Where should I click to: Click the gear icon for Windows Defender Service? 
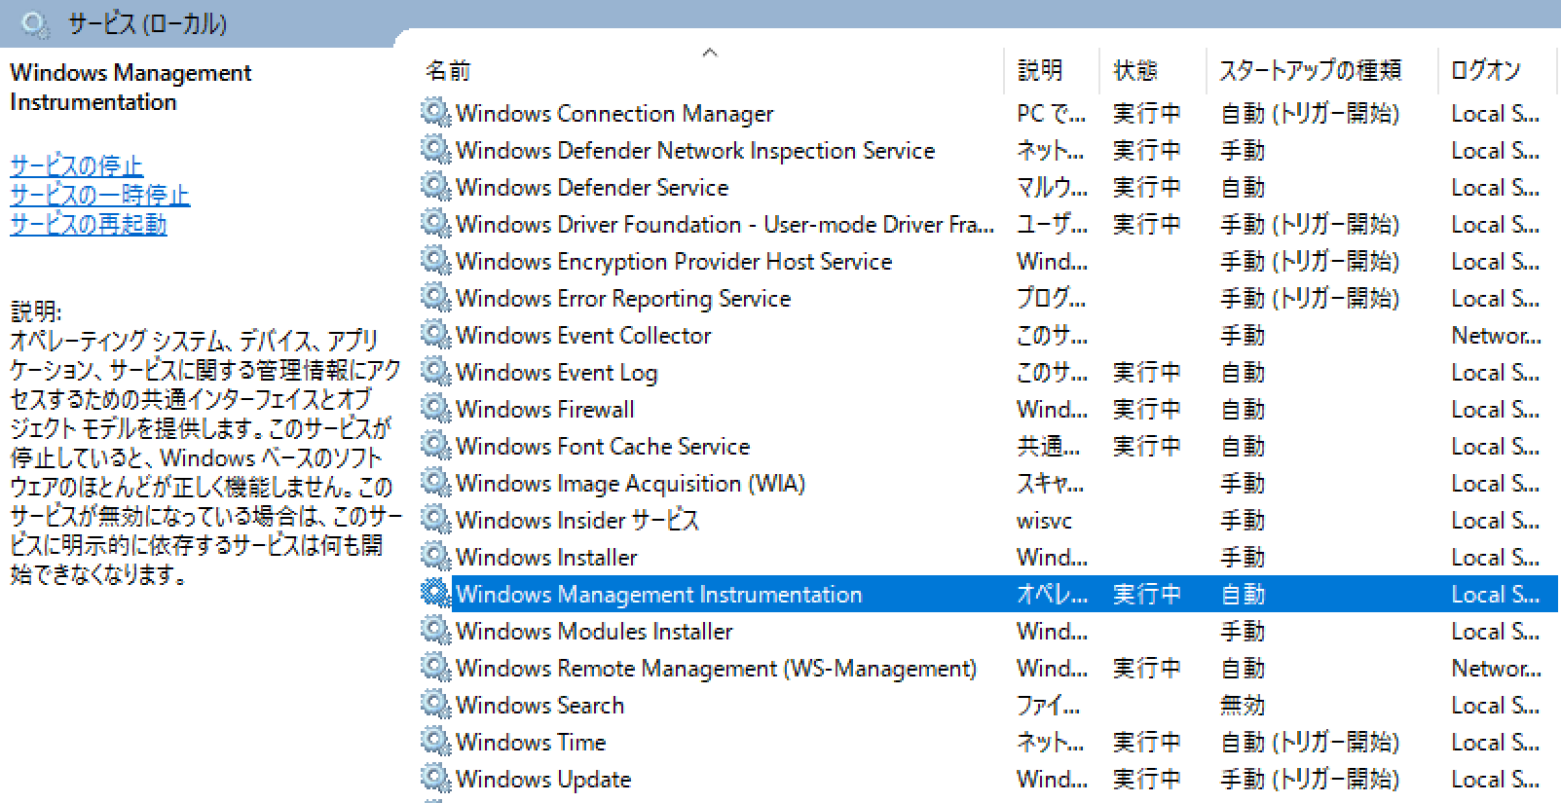coord(435,187)
